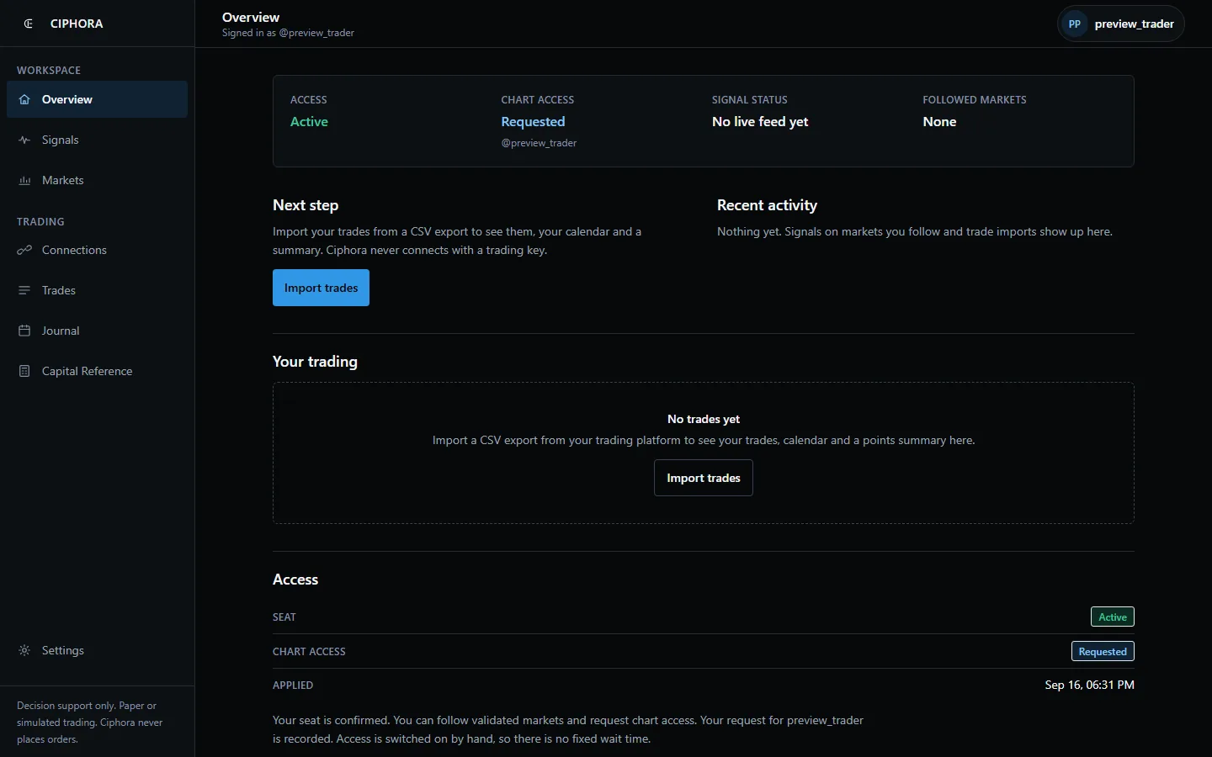Screen dimensions: 1212x757
Task: Click the Requested chart access status
Action: coord(533,122)
